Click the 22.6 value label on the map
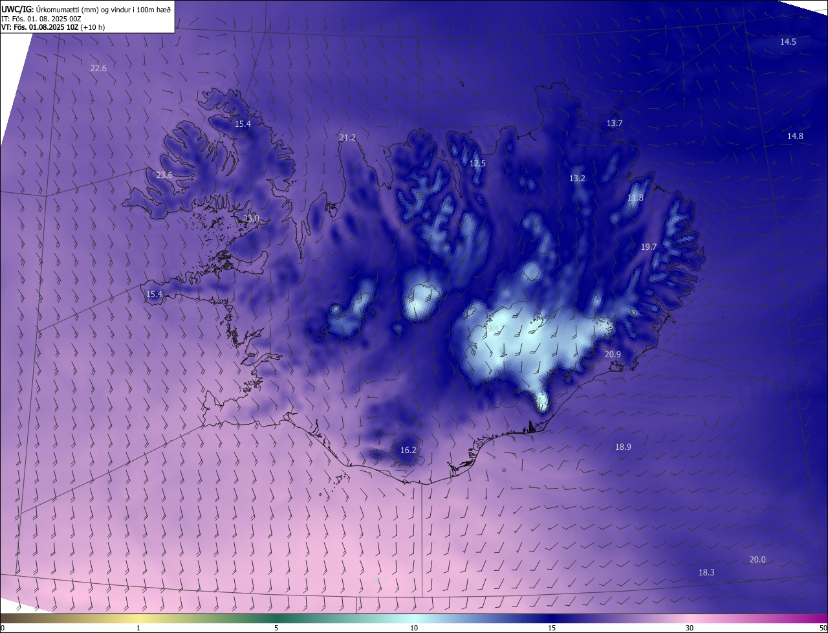This screenshot has width=828, height=633. [98, 68]
